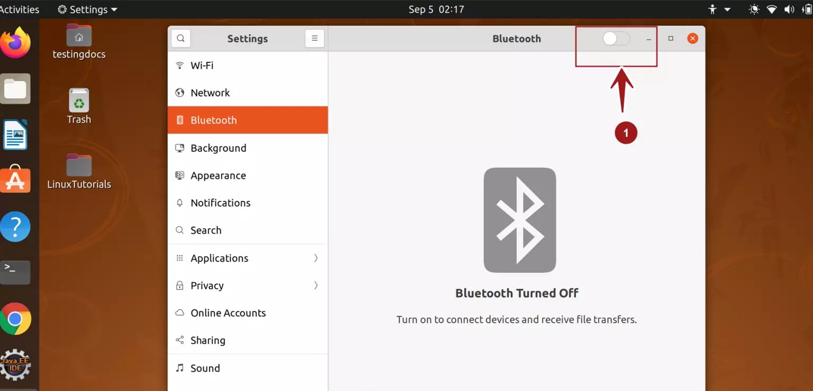
Task: Turn on Bluetooth using the header switch
Action: click(x=616, y=38)
